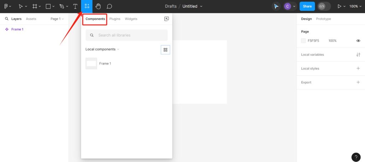The height and width of the screenshot is (162, 365).
Task: Switch to the Layers tab
Action: 16,19
